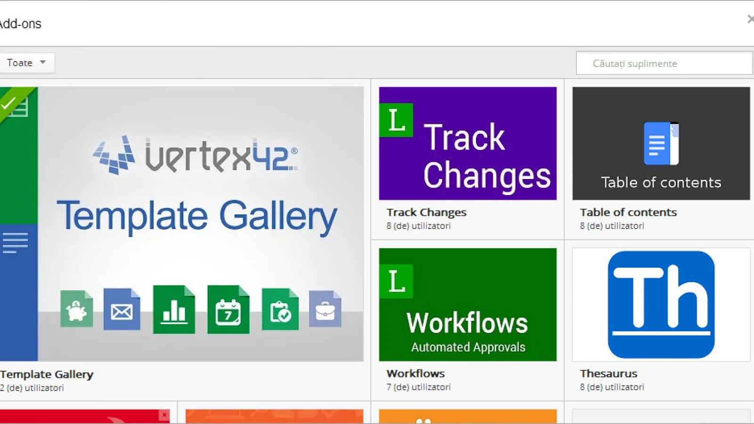Open the Thesaurus Th icon tile
Screen dimensions: 754x424
[661, 305]
